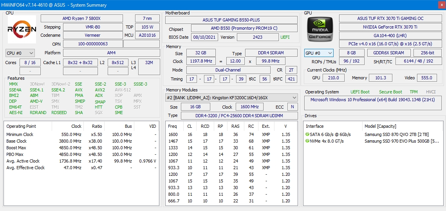Click the TPM status label

click(x=413, y=92)
